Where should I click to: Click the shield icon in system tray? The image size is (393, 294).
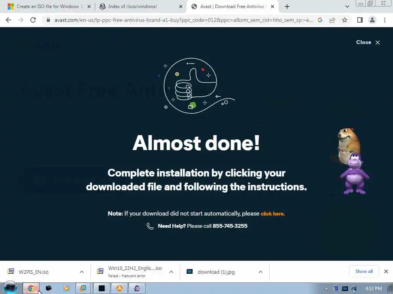336,289
